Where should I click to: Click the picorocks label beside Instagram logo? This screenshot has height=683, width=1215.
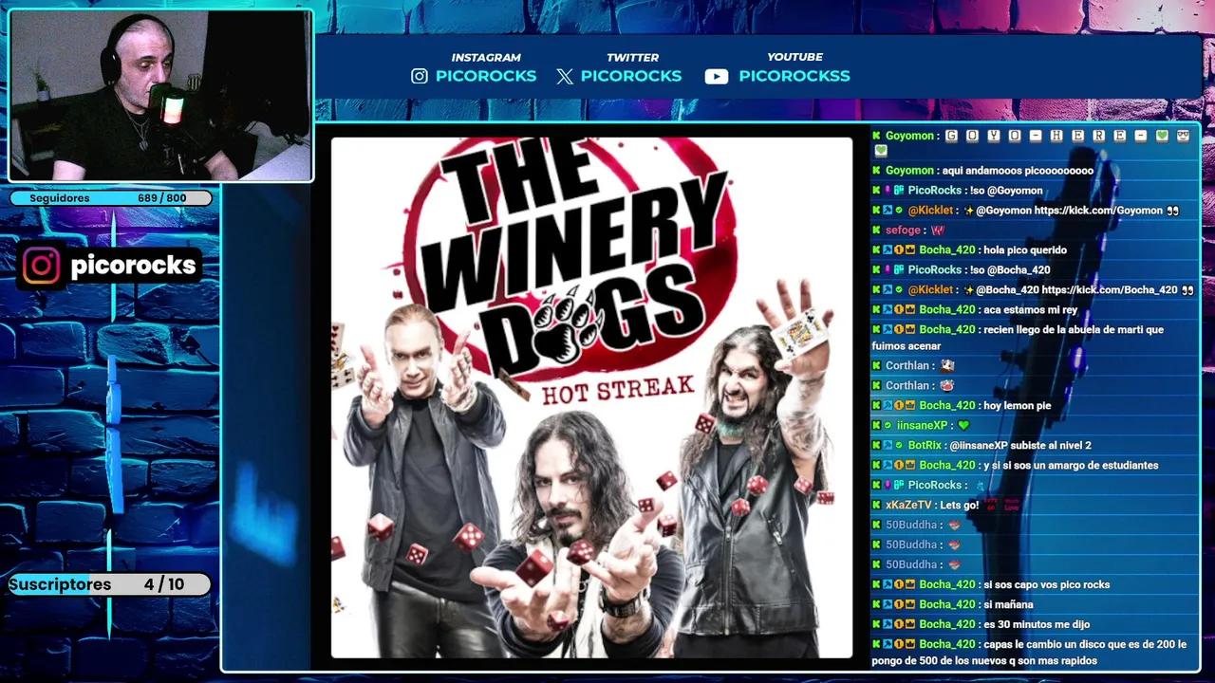coord(133,266)
